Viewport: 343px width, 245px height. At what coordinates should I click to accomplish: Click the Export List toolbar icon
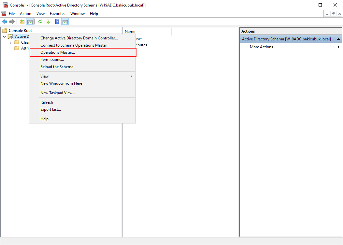click(x=47, y=22)
